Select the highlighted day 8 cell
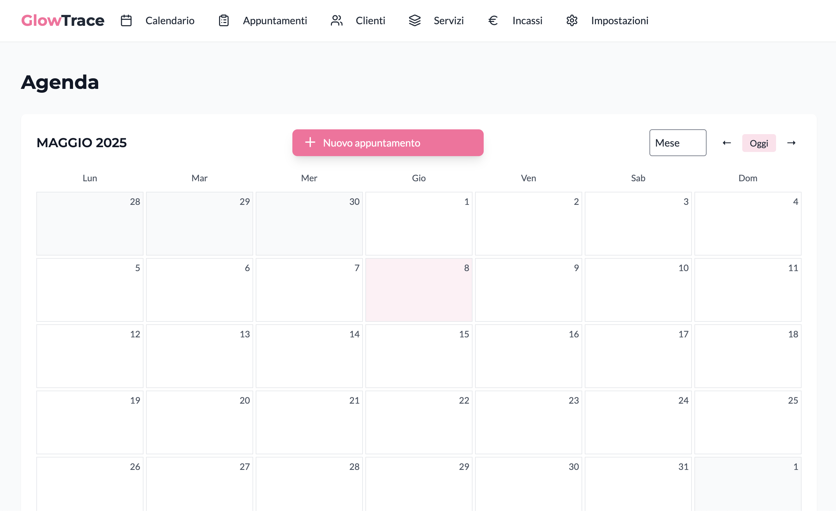This screenshot has width=836, height=511. (x=419, y=290)
